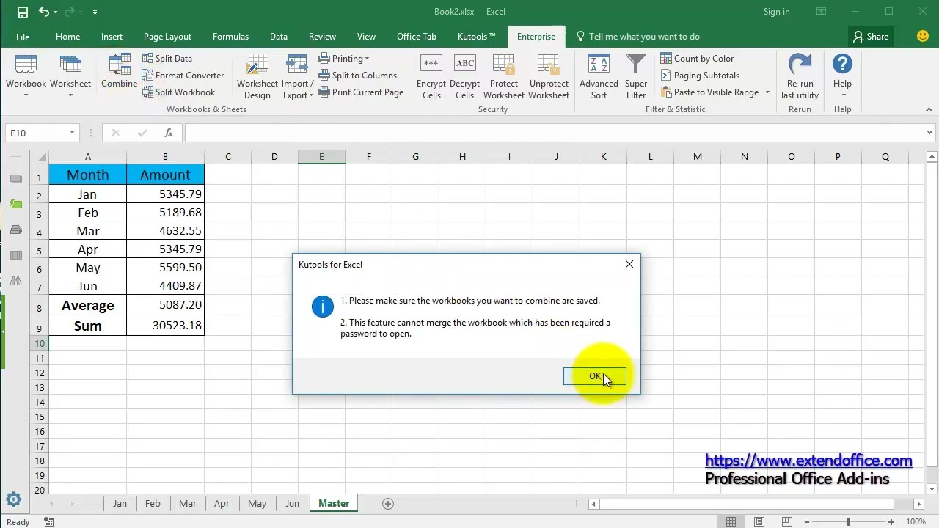Send feedback with the smiley icon
This screenshot has height=528, width=939.
tap(923, 36)
